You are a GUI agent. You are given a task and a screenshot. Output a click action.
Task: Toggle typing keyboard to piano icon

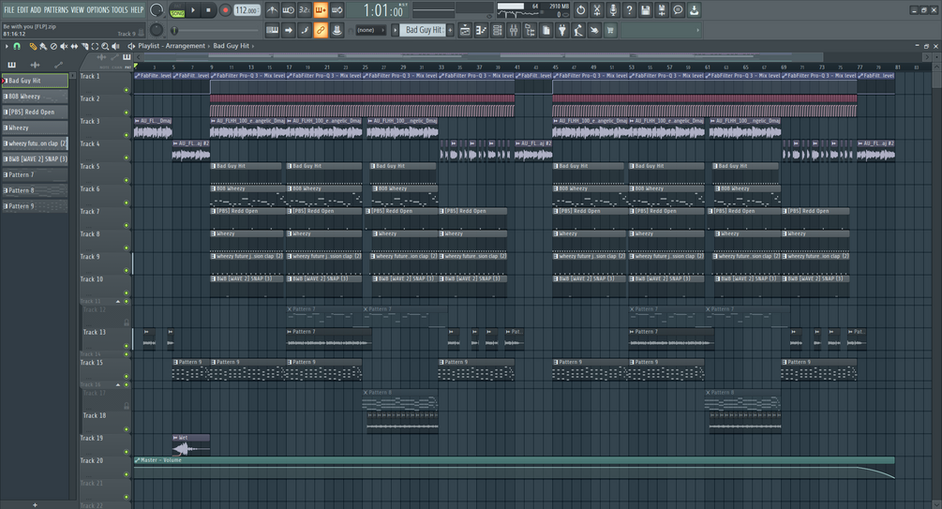pos(272,30)
